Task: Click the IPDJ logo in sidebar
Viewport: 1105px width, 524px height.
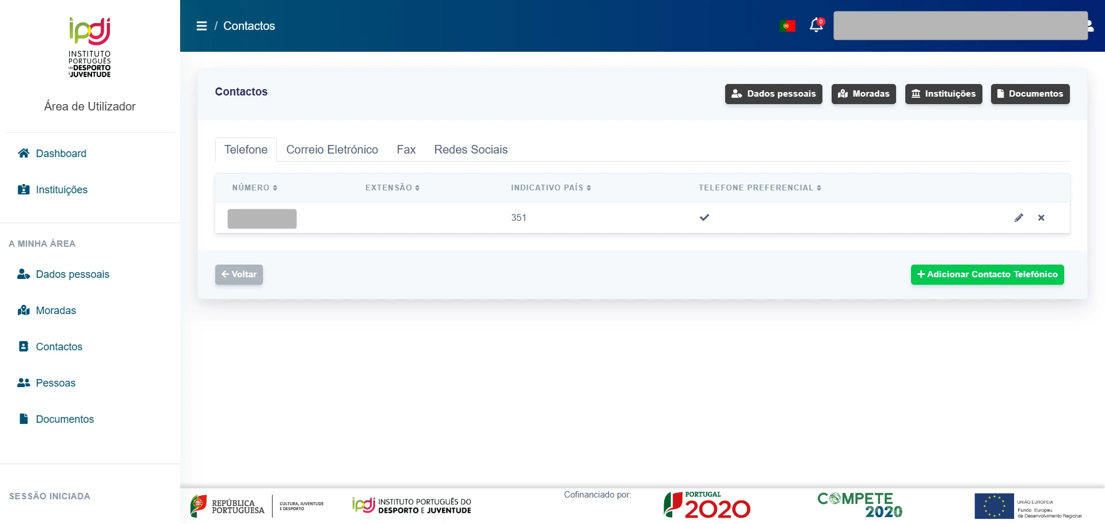Action: [90, 47]
